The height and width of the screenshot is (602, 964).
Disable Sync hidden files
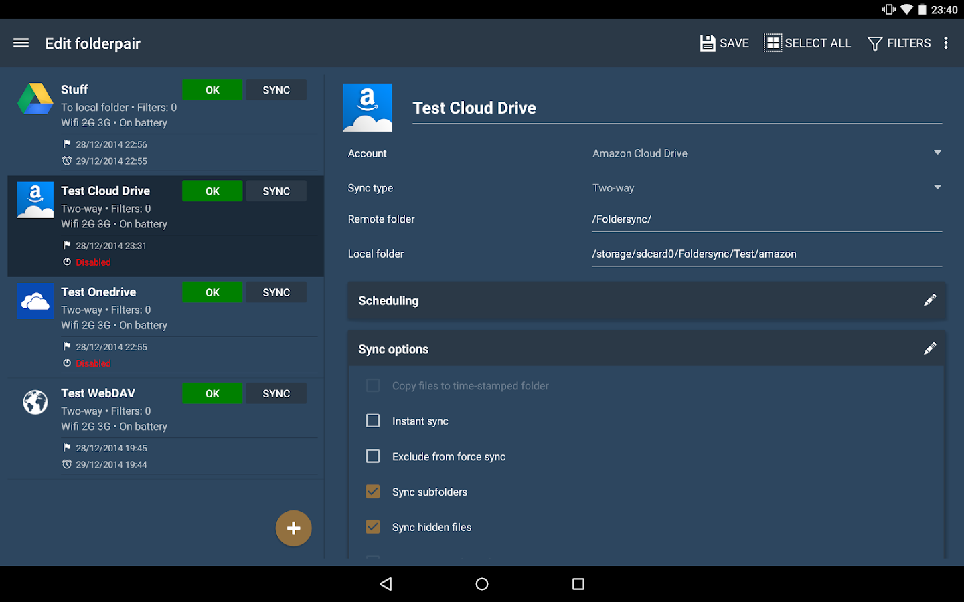tap(372, 526)
